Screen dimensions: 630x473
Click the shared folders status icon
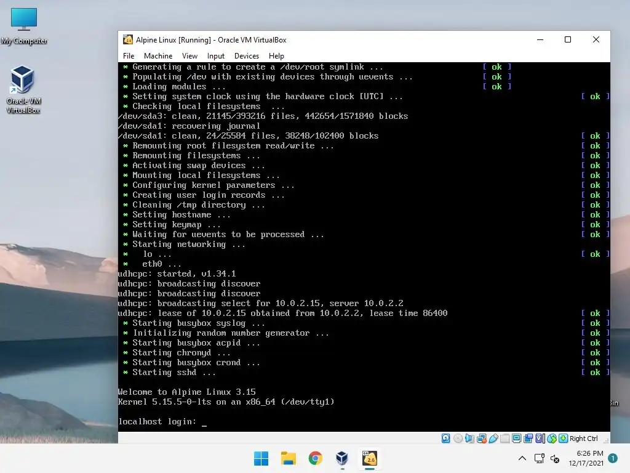504,439
